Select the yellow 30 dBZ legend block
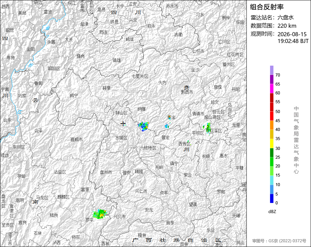This screenshot has width=311, height=247. click(x=272, y=143)
